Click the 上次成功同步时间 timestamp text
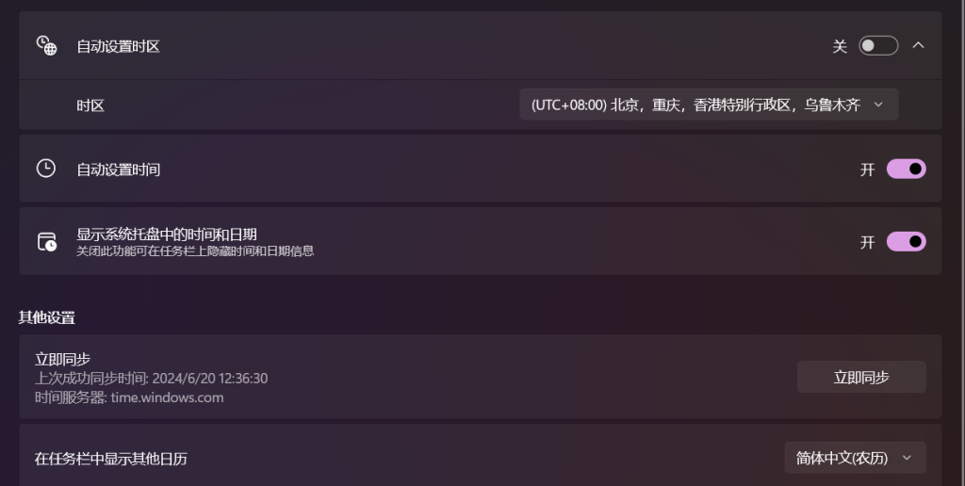This screenshot has width=965, height=486. click(151, 378)
